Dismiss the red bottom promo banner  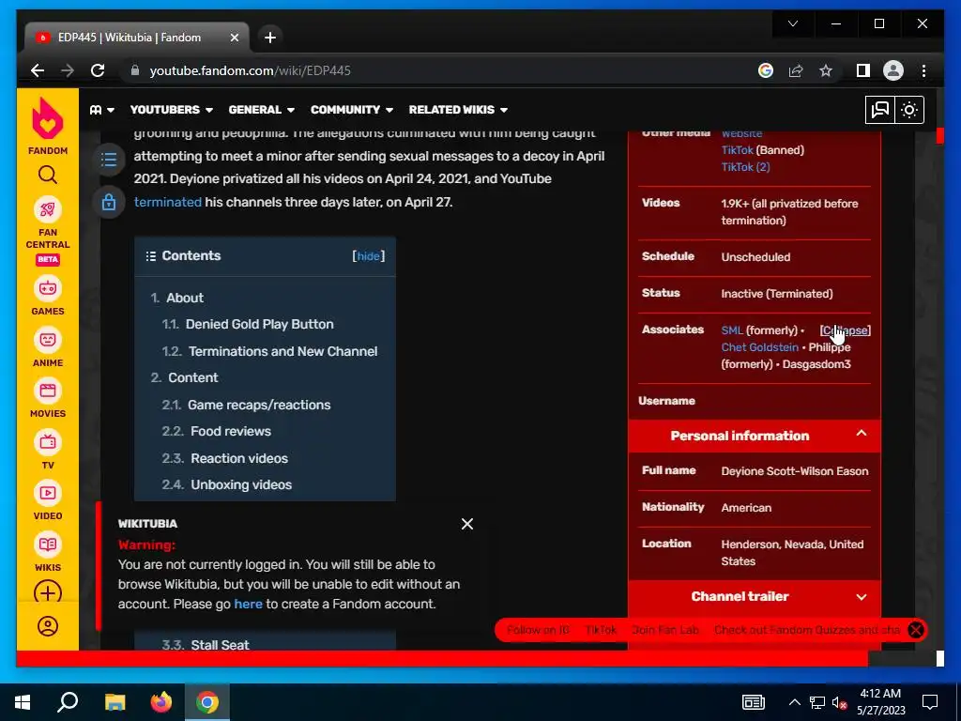coord(916,630)
